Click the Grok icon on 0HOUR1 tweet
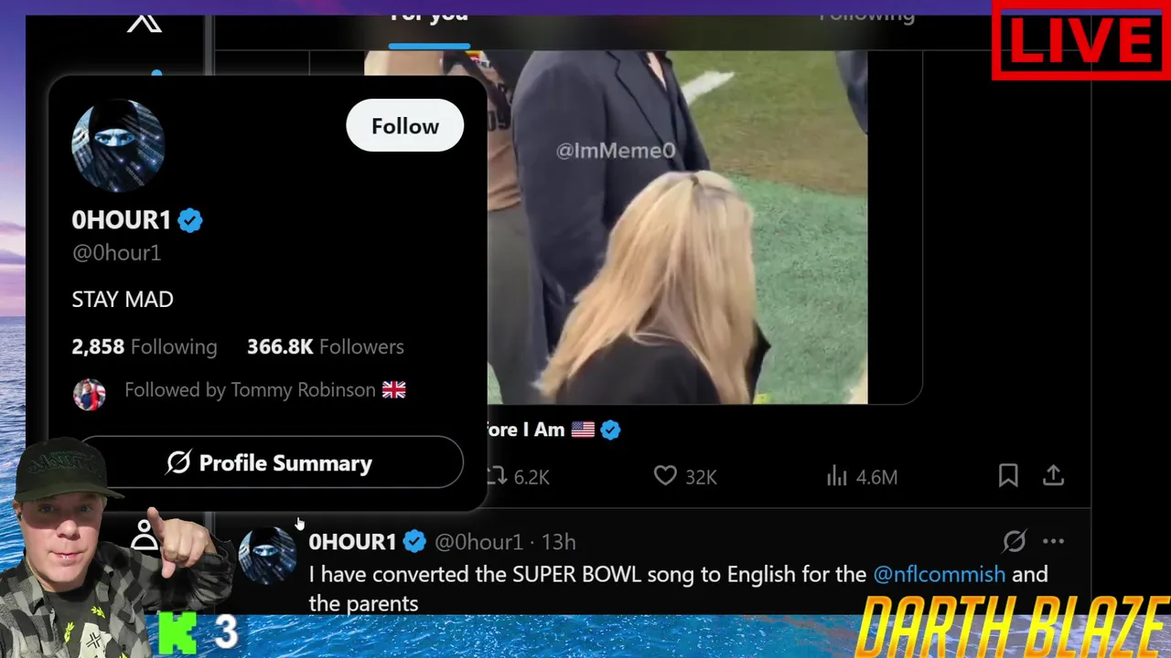Image resolution: width=1171 pixels, height=658 pixels. click(x=1014, y=541)
